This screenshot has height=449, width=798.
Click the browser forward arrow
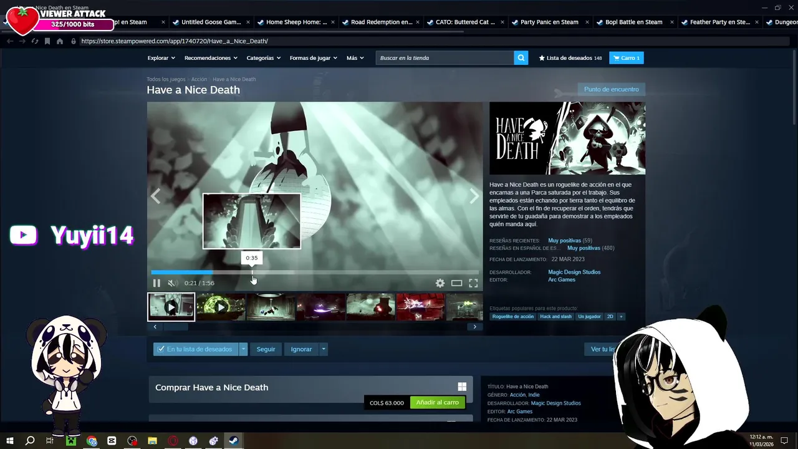(22, 41)
